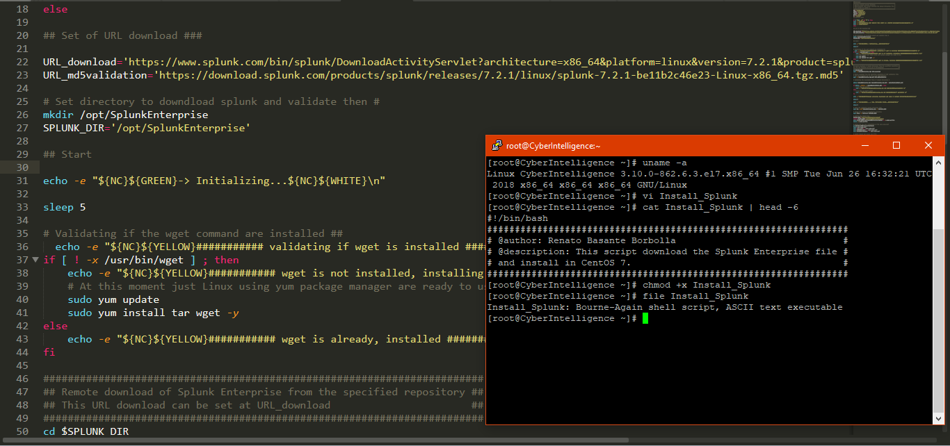Viewport: 950px width, 446px height.
Task: Open the PuTTY window system menu icon
Action: tap(497, 146)
